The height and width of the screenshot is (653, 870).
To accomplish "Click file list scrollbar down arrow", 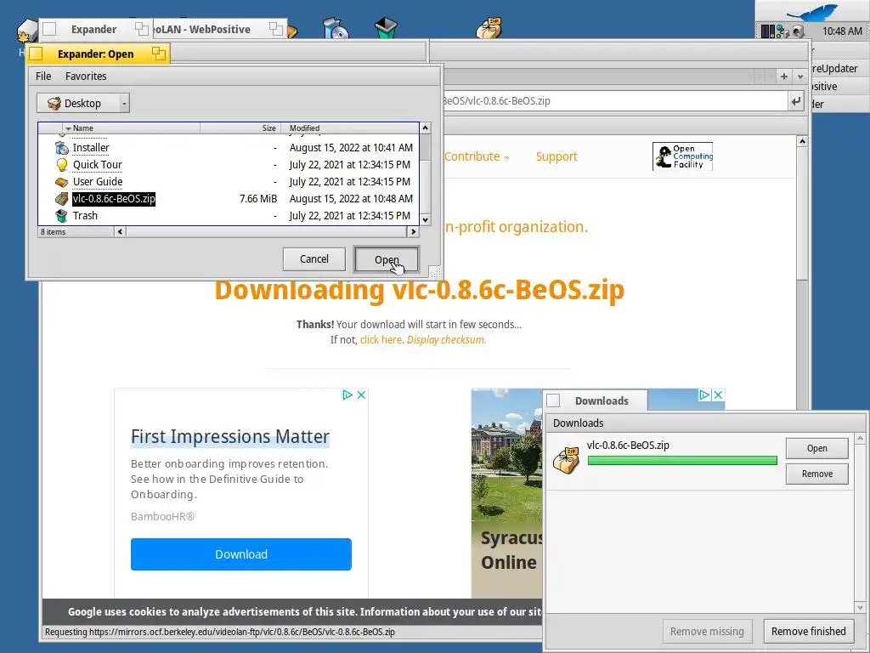I will point(425,220).
